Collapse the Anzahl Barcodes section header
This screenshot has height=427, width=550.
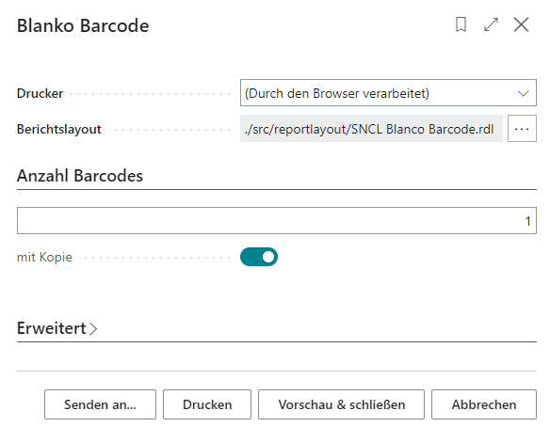click(80, 176)
